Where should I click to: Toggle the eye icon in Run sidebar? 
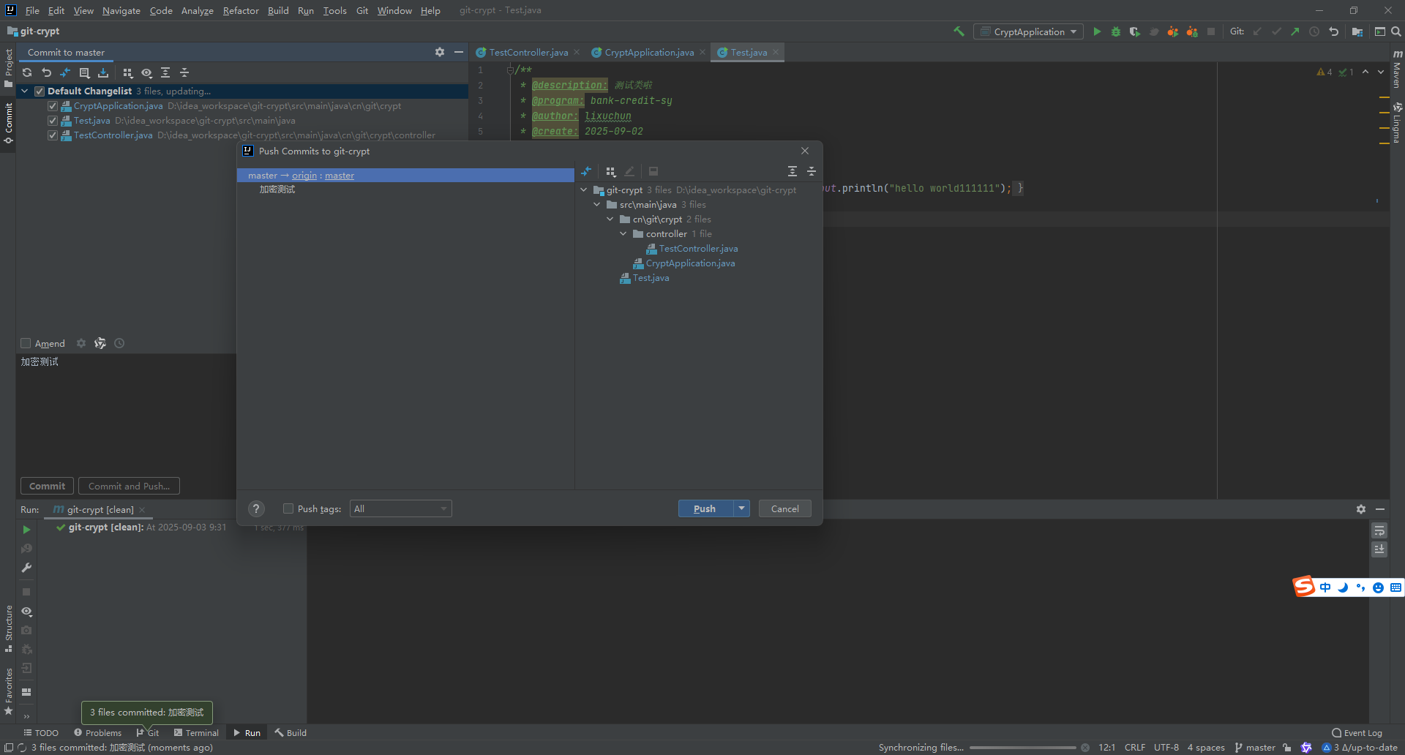pos(26,612)
